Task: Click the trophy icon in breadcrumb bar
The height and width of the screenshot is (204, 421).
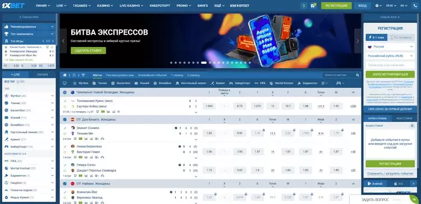Action: (83, 75)
